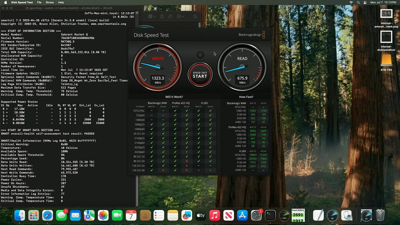Screen dimensions: 400x225
Task: Open Finder from the dock
Action: [x=20, y=215]
